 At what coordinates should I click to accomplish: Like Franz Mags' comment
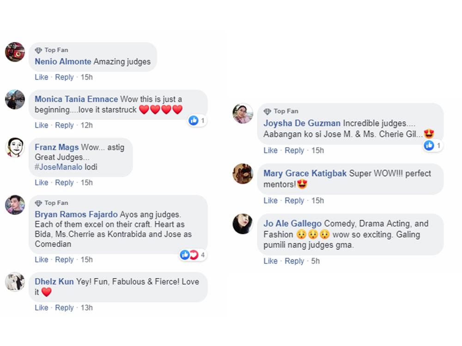(x=41, y=183)
